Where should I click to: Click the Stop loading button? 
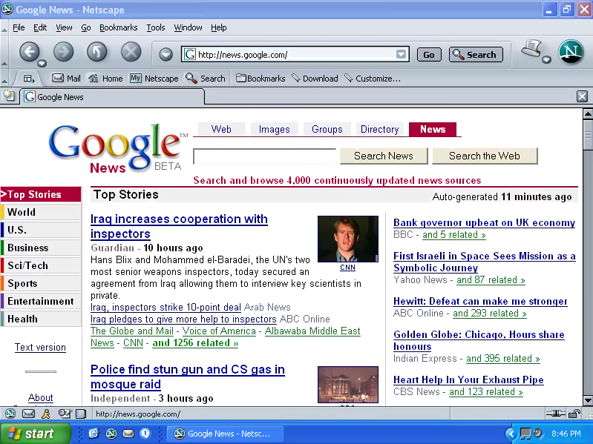point(131,52)
